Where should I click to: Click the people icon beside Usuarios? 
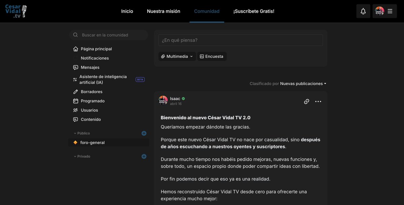[x=75, y=110]
